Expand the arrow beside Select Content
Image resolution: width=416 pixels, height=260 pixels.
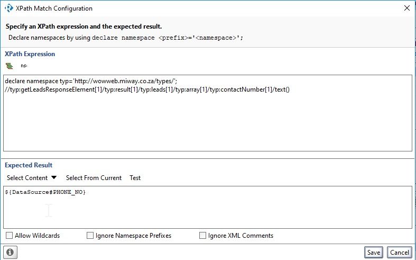[x=54, y=178]
